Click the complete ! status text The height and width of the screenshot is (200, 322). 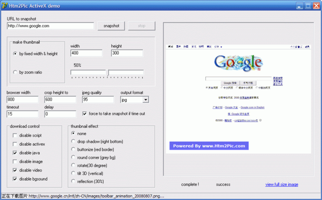(x=190, y=185)
